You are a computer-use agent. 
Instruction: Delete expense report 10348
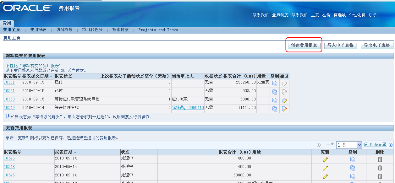(x=380, y=167)
